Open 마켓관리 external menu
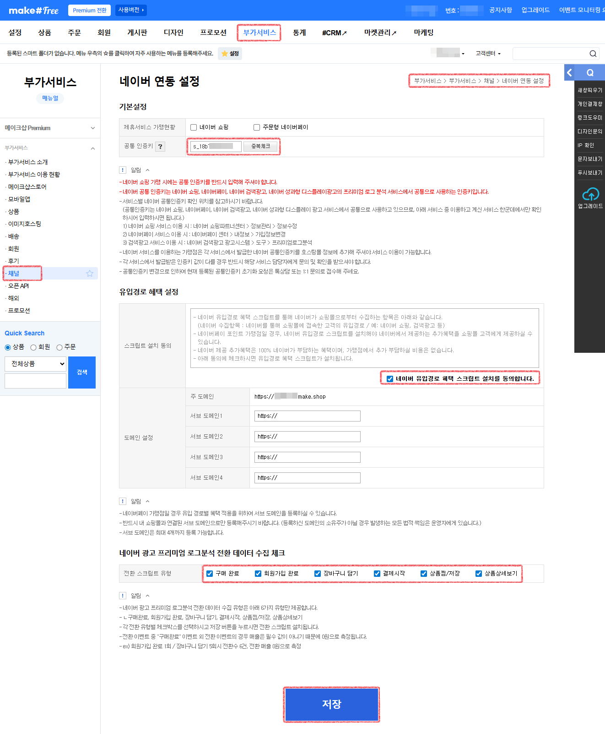This screenshot has height=734, width=605. point(380,33)
